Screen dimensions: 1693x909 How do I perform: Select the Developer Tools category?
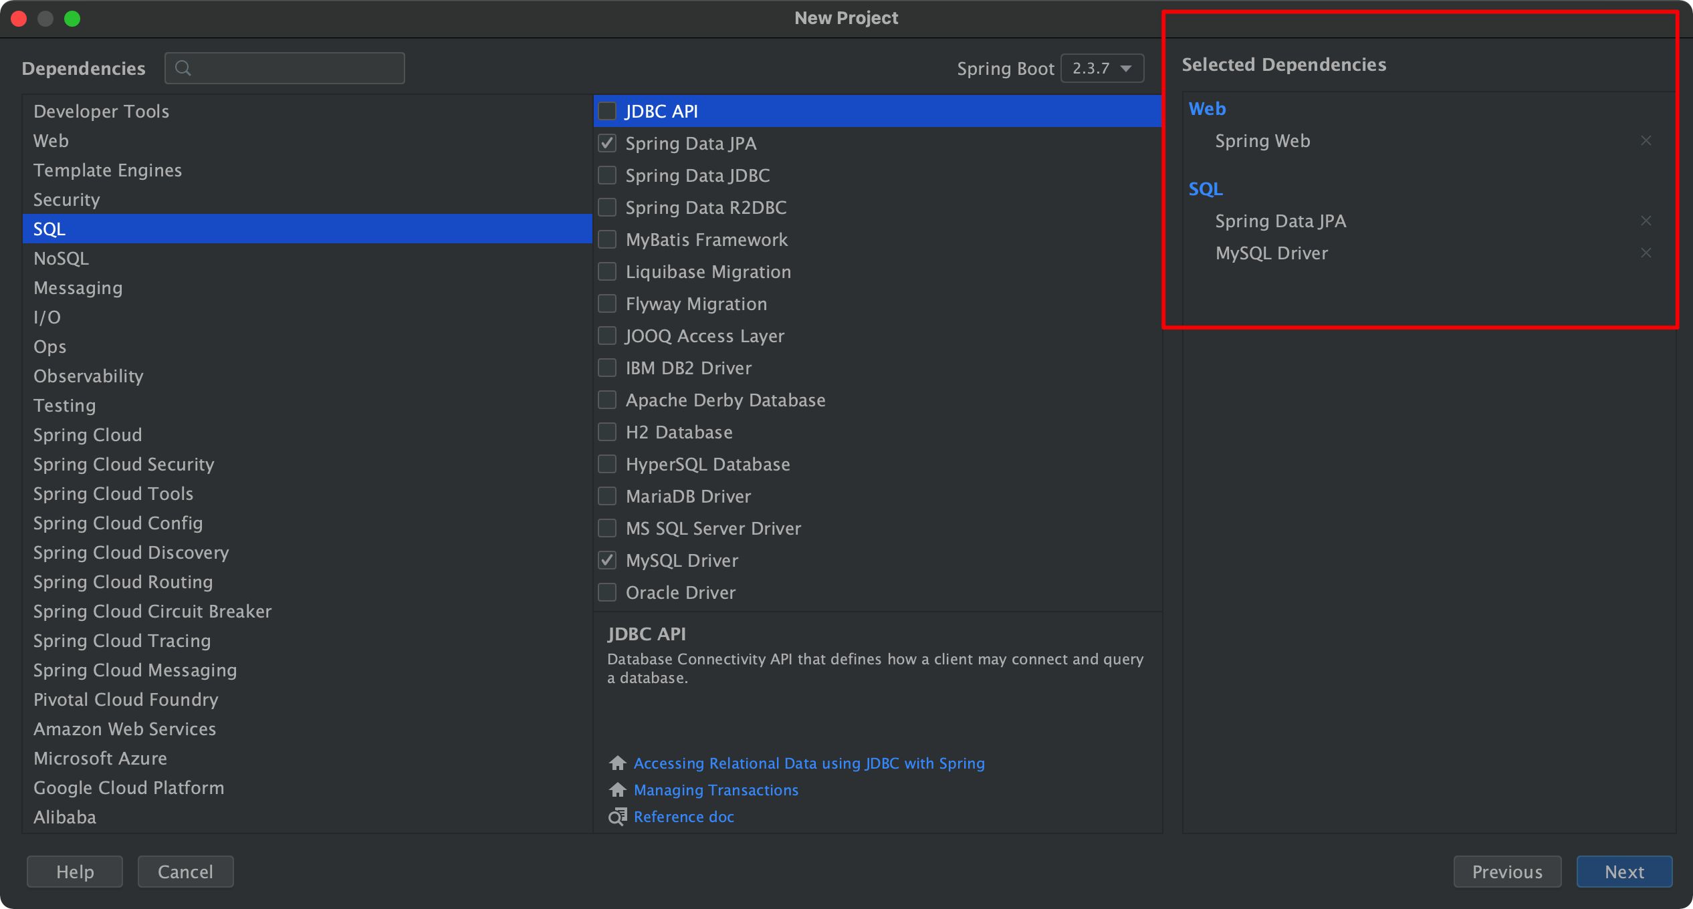point(101,112)
